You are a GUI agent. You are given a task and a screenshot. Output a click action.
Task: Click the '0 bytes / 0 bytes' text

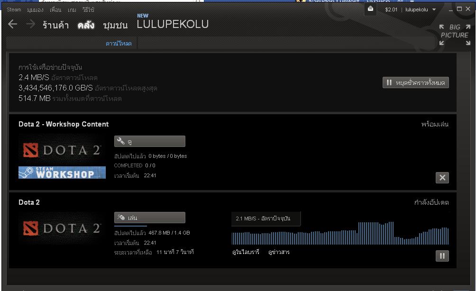coord(167,156)
